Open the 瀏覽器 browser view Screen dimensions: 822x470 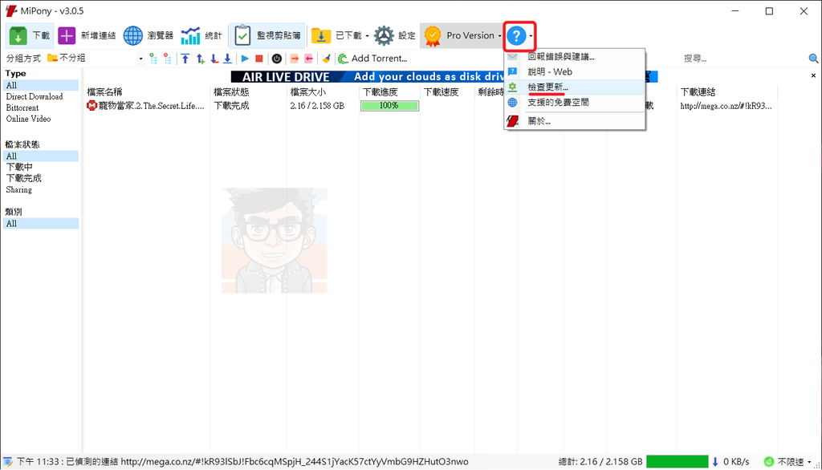(149, 35)
